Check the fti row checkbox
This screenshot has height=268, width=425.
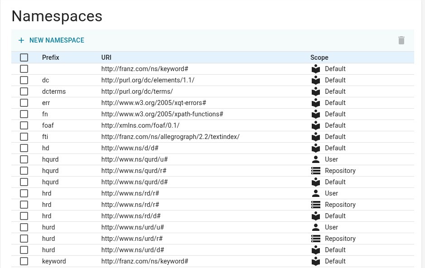coord(24,137)
